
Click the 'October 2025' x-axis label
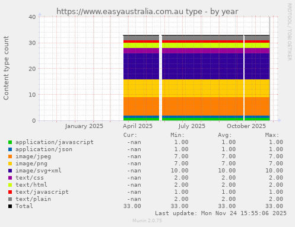(246, 126)
